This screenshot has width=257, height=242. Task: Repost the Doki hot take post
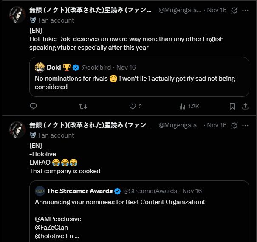point(83,106)
